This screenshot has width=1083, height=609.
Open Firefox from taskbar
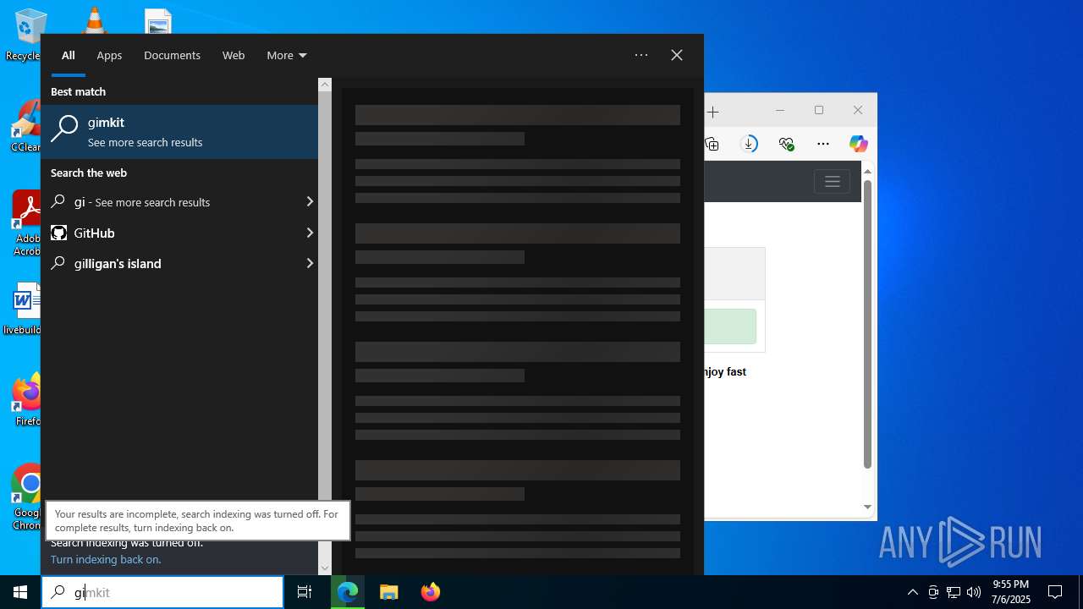point(430,592)
